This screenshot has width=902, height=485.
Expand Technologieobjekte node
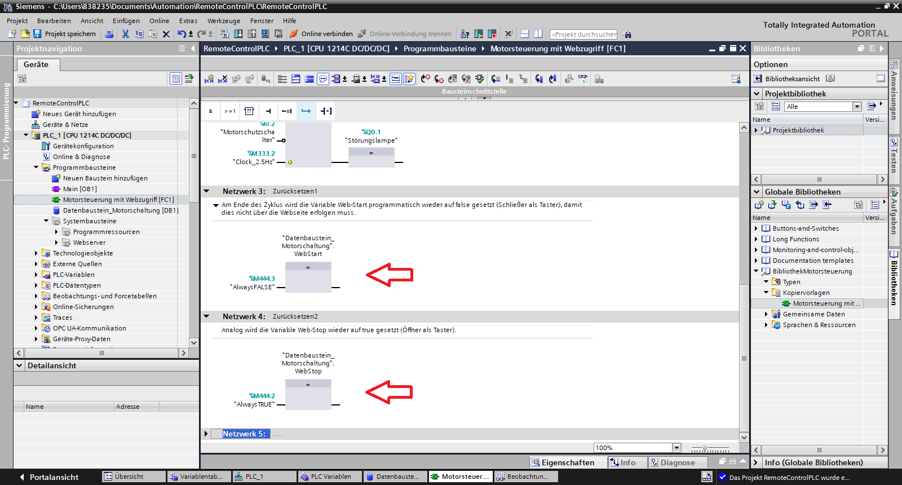click(36, 253)
